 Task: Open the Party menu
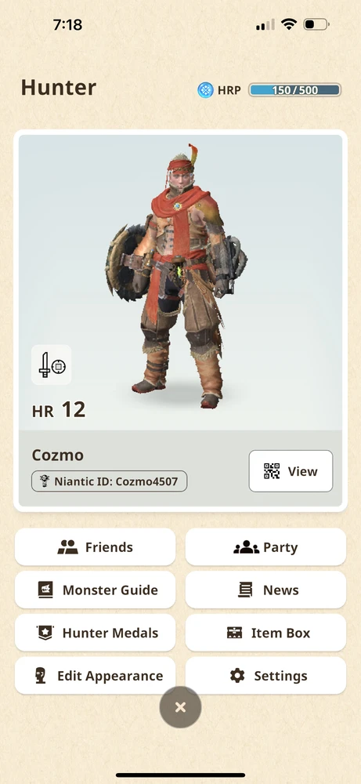[265, 547]
